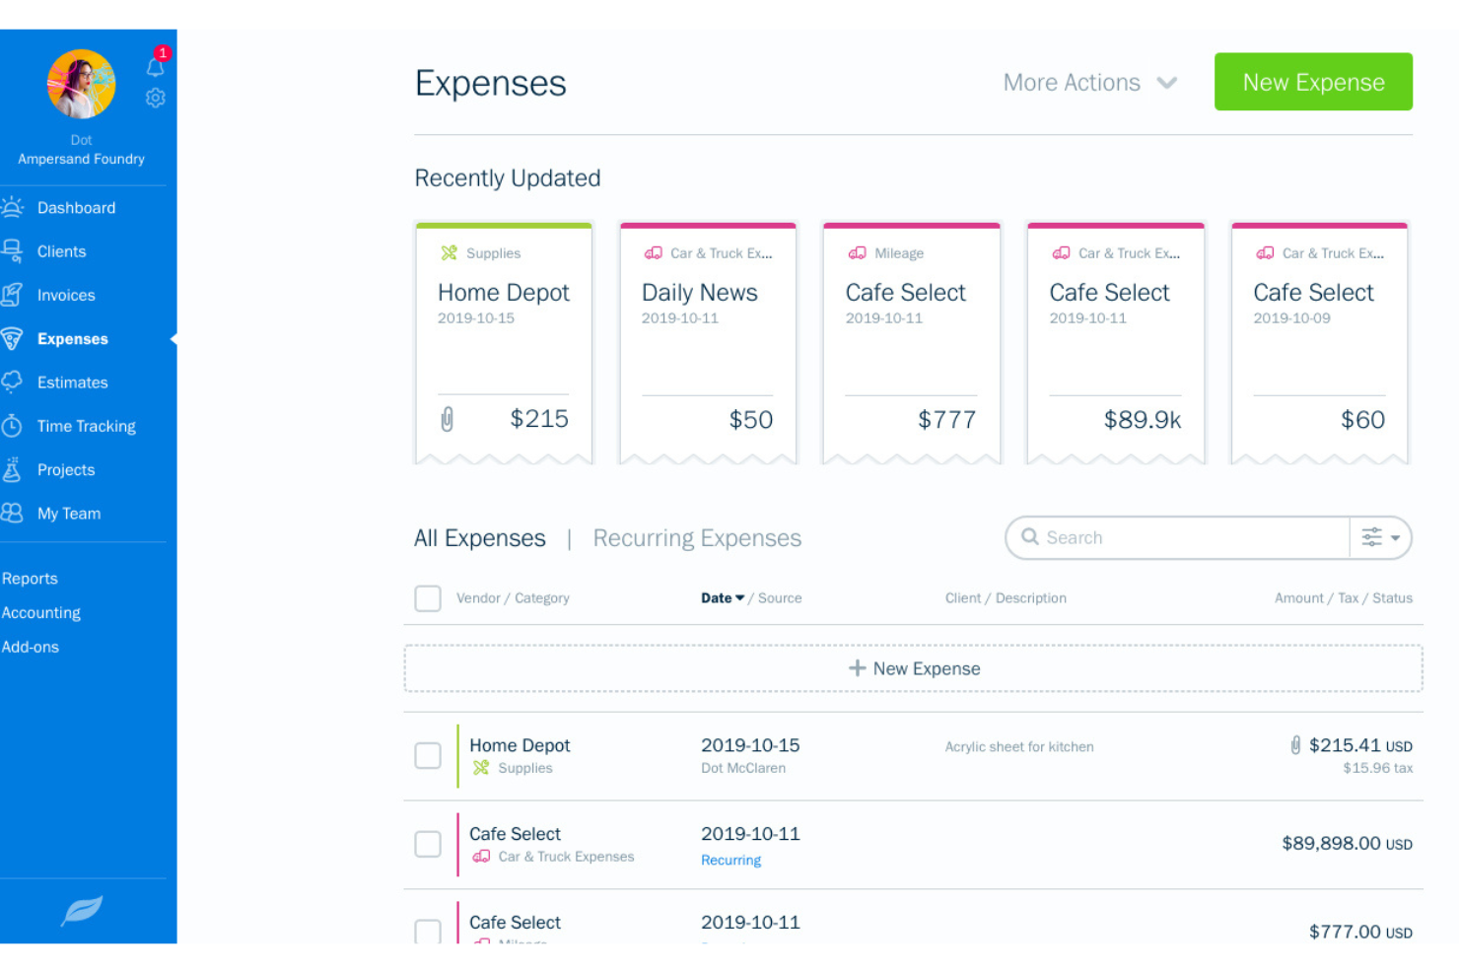Open Invoices using its sidebar icon

14,295
